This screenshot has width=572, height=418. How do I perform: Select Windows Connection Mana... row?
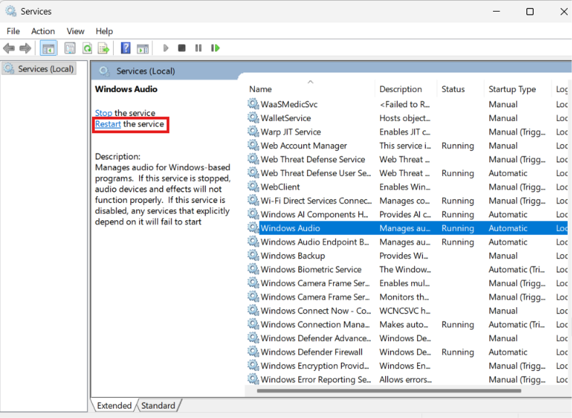coord(407,325)
